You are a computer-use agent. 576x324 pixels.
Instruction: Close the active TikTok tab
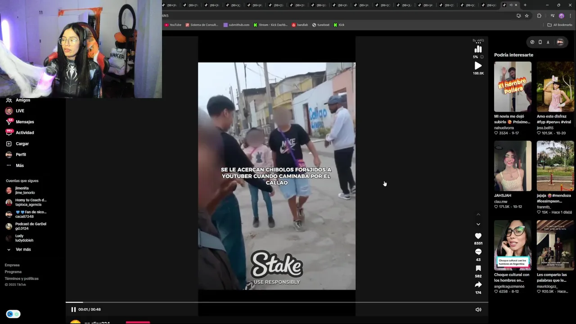516,5
